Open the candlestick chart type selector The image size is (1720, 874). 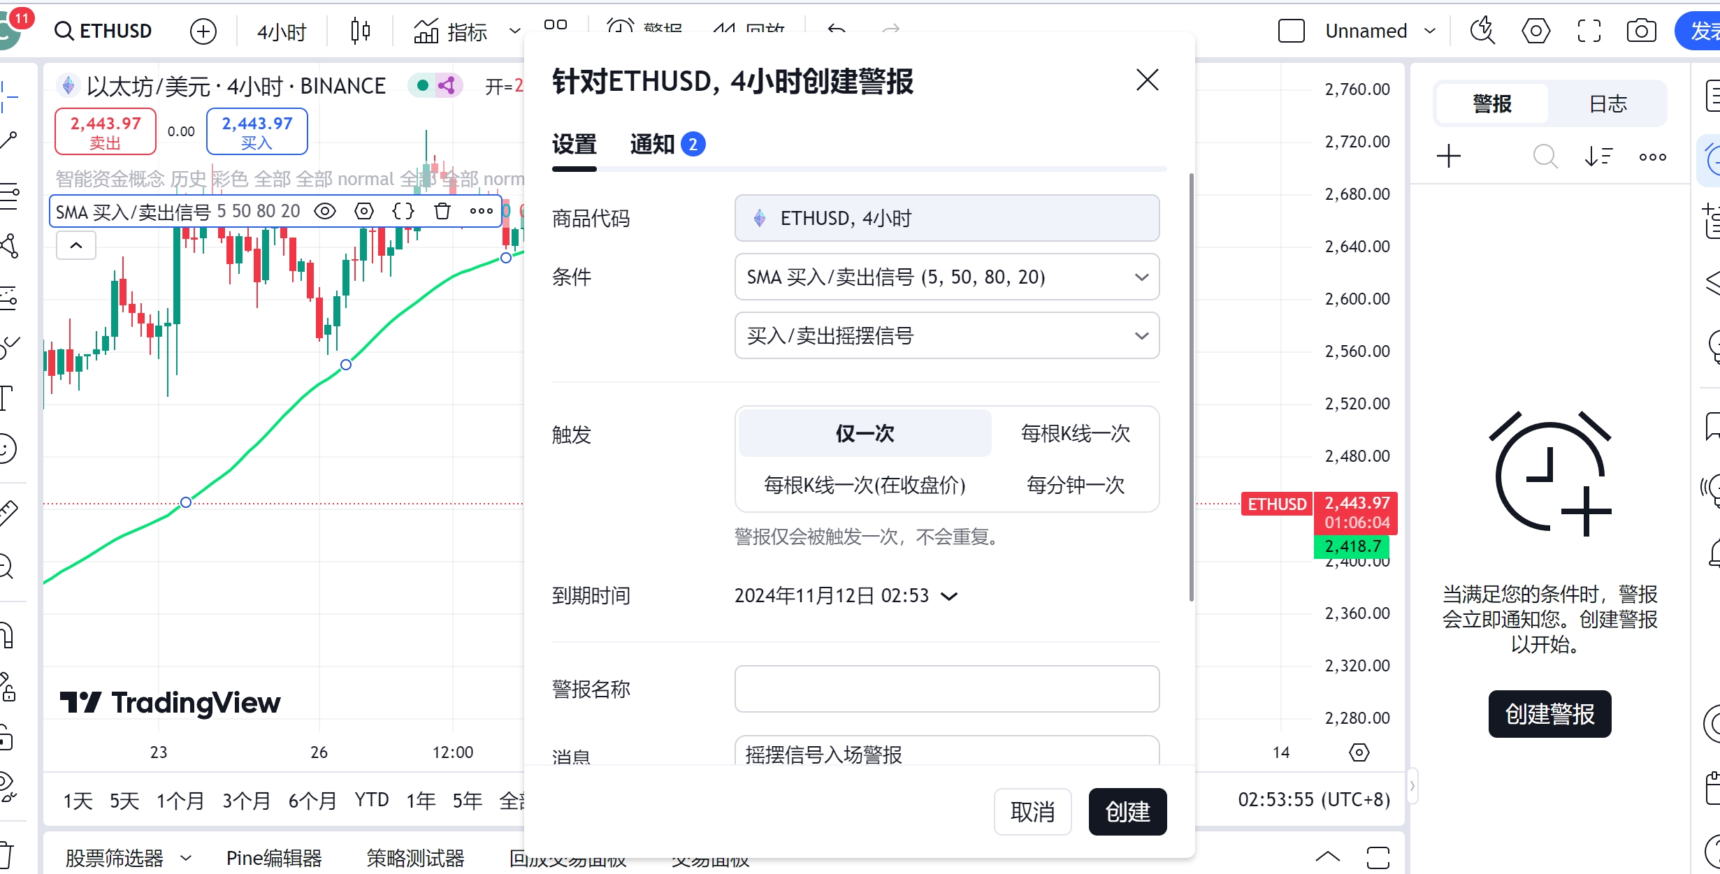[x=360, y=31]
